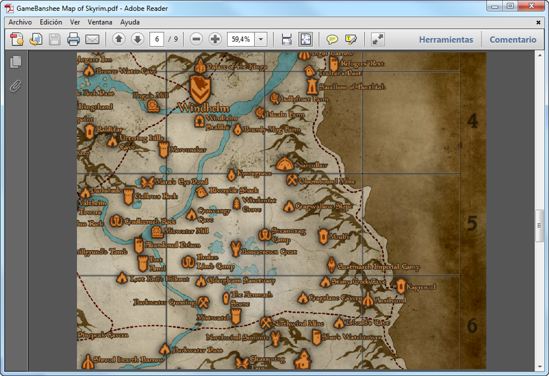Click the save file icon
Screen dimensions: 549x376
click(54, 39)
